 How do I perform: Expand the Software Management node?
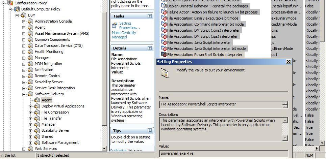(30, 143)
